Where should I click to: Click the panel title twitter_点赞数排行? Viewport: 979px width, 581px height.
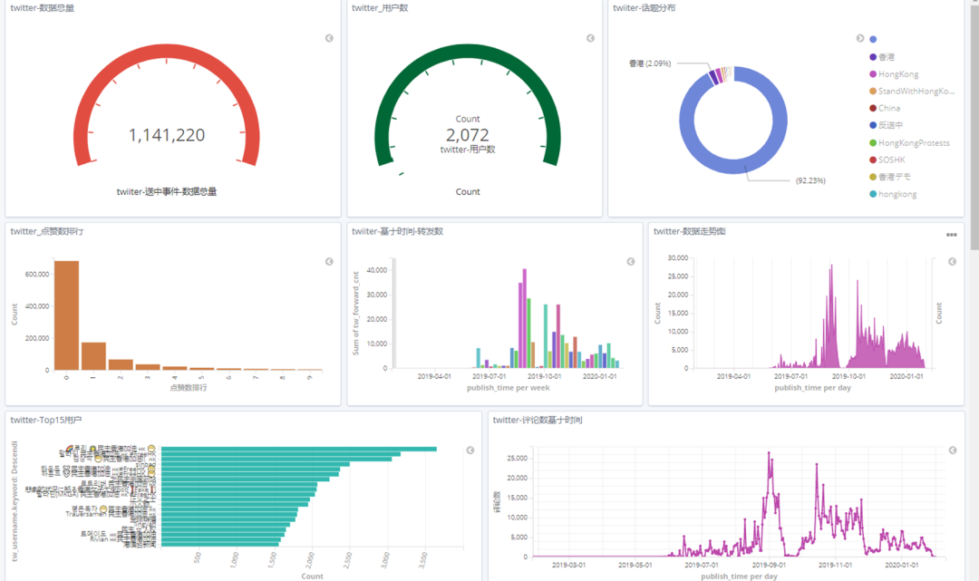click(47, 231)
